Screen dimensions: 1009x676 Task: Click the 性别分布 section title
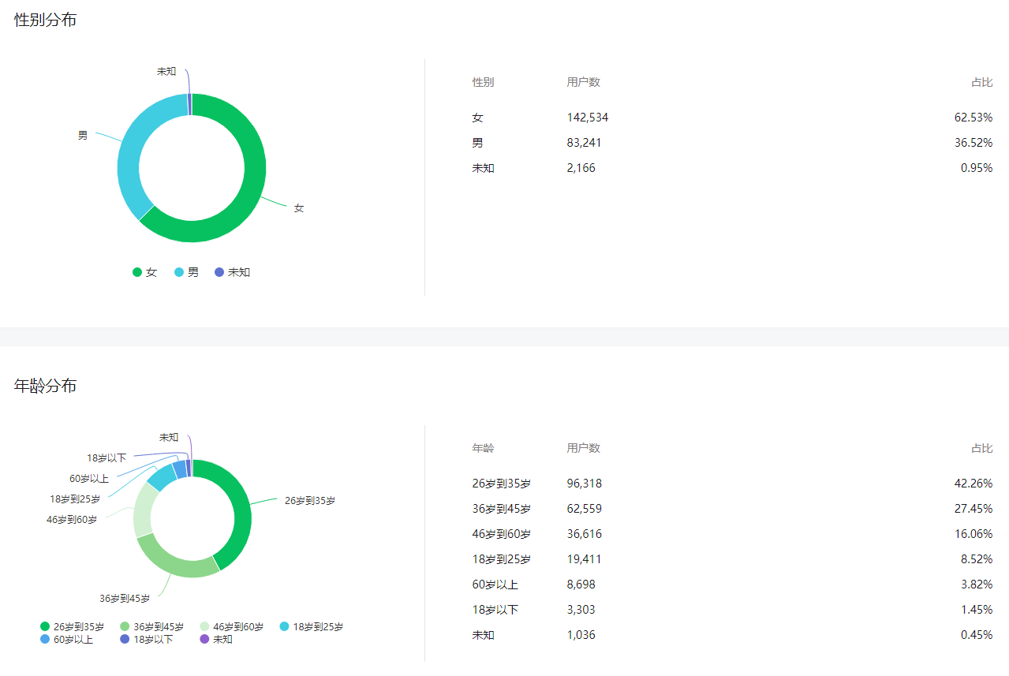pos(46,21)
